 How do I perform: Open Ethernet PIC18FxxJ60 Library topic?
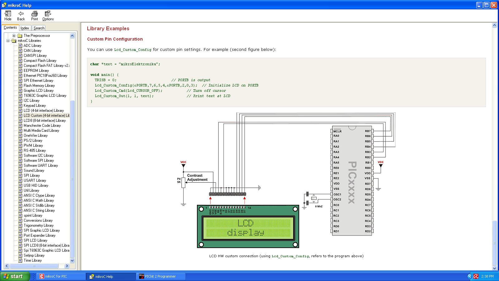point(46,76)
